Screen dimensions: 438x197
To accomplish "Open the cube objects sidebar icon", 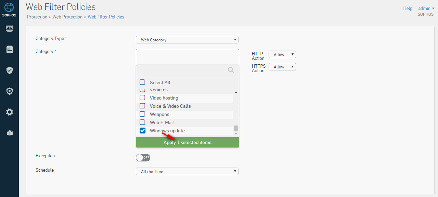I will click(10, 133).
